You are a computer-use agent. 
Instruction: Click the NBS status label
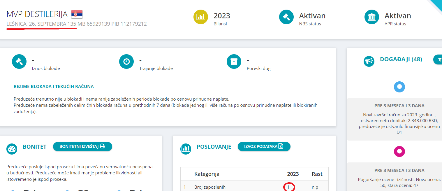click(x=310, y=24)
